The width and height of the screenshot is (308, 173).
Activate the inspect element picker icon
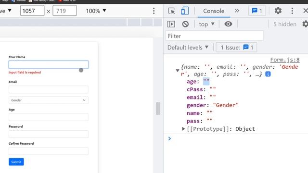[171, 11]
